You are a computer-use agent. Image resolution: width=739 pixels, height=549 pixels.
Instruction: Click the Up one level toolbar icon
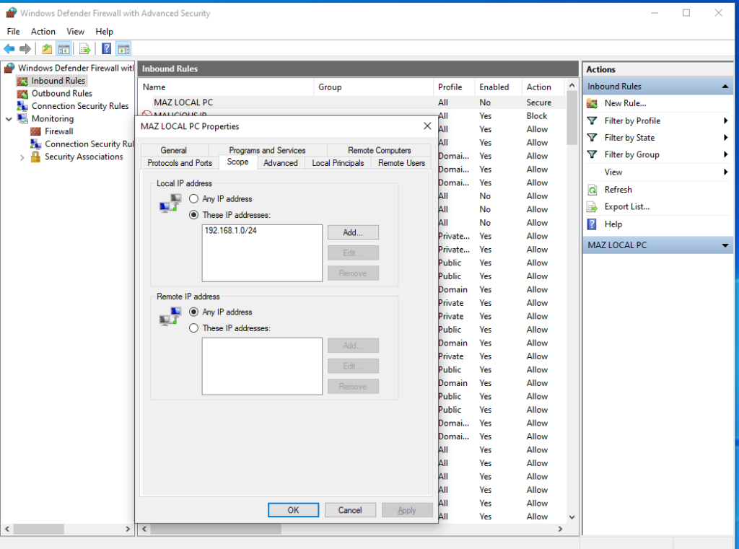(x=47, y=48)
